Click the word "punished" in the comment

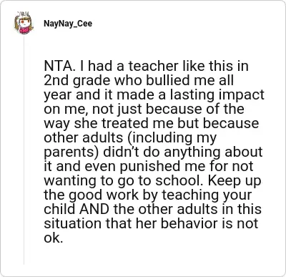(149, 166)
